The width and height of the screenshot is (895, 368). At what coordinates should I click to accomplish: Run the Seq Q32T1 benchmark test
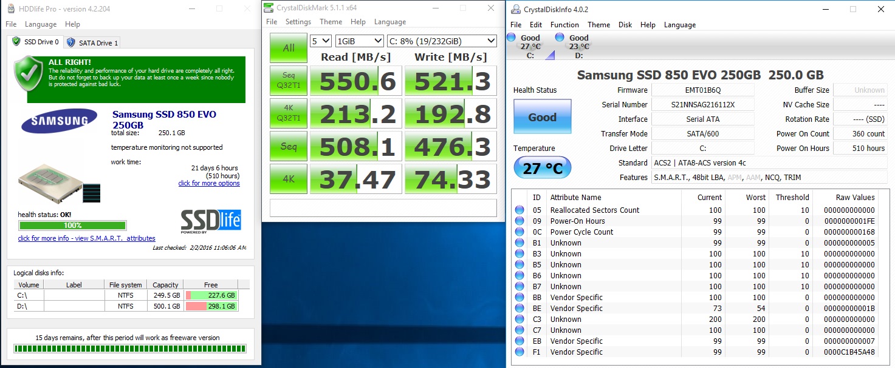click(x=288, y=81)
